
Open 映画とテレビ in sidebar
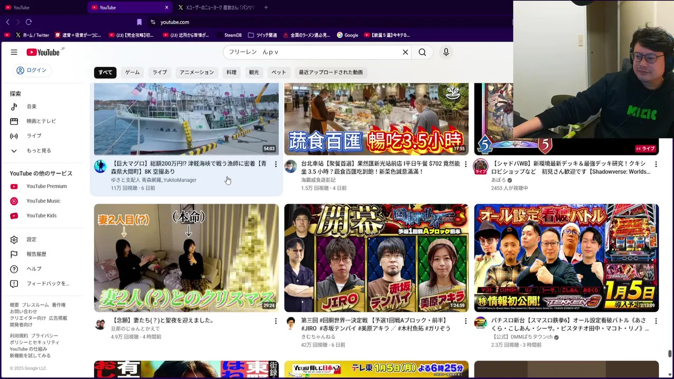tap(42, 121)
